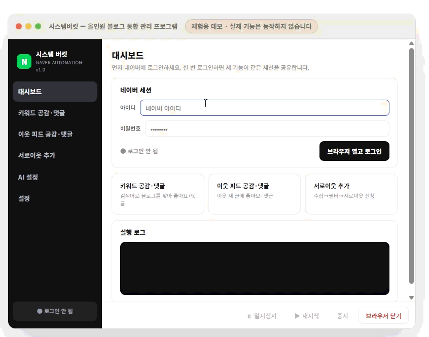
Task: Click the 대시보드 page heading
Action: [127, 56]
